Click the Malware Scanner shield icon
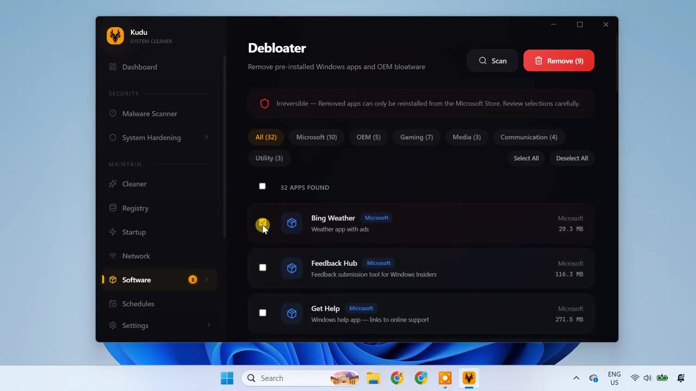Viewport: 696px width, 391px height. click(113, 113)
